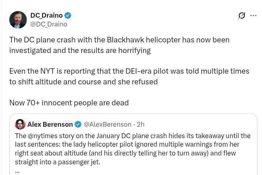
Task: Open Alex Berenson's small avatar
Action: tap(20, 124)
